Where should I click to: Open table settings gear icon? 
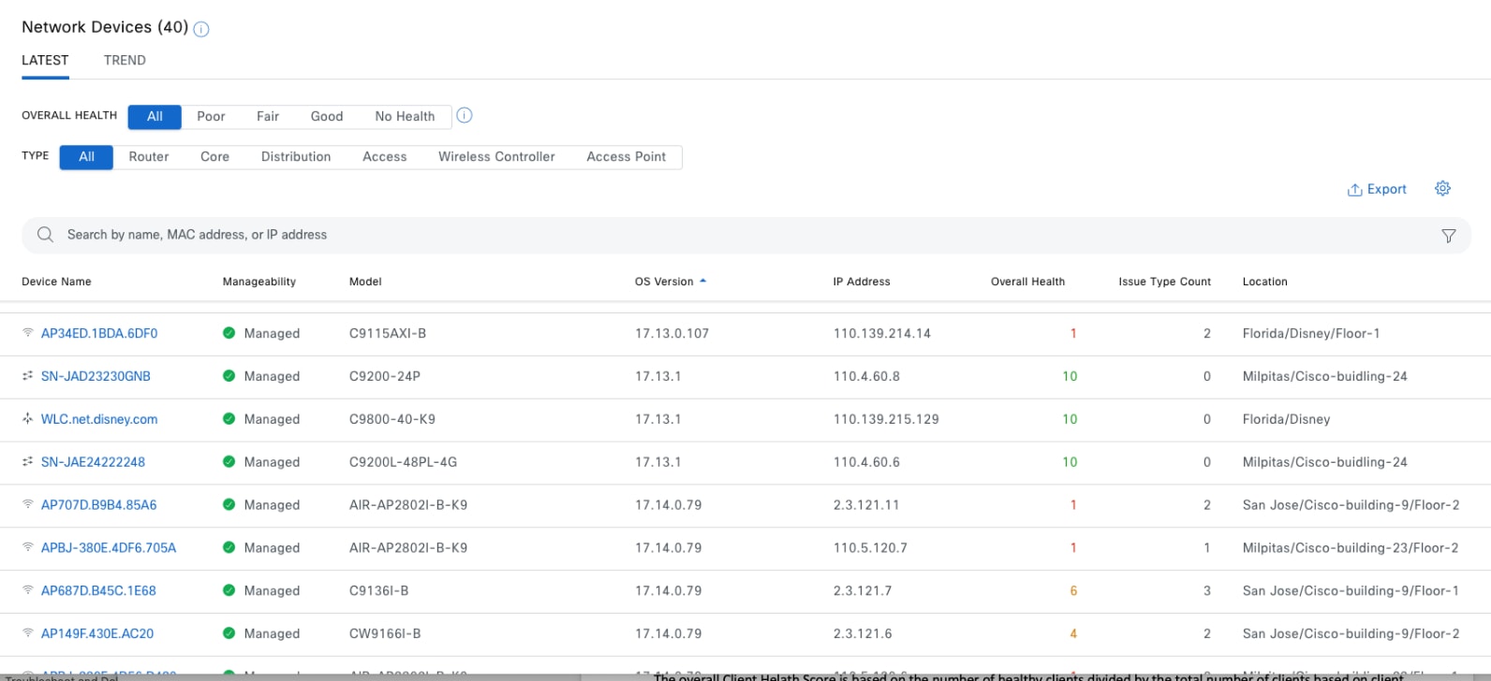pyautogui.click(x=1442, y=189)
